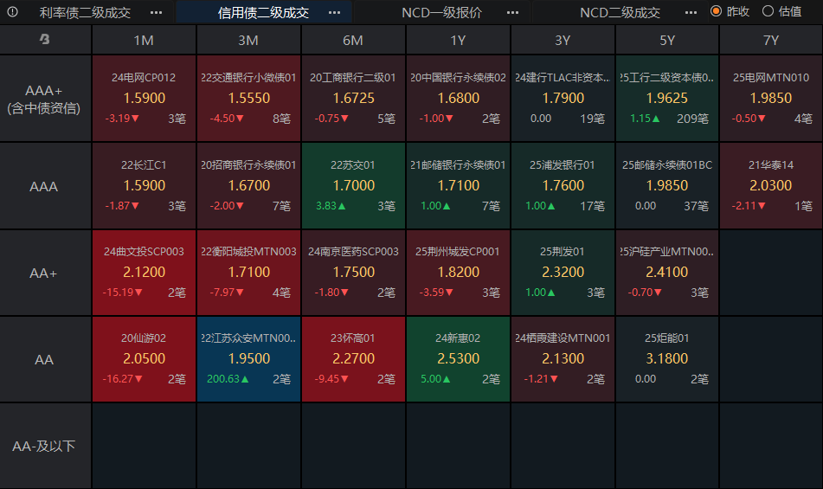Image resolution: width=823 pixels, height=489 pixels.
Task: Open the more-options dots beside NCD二级成交
Action: click(x=691, y=13)
